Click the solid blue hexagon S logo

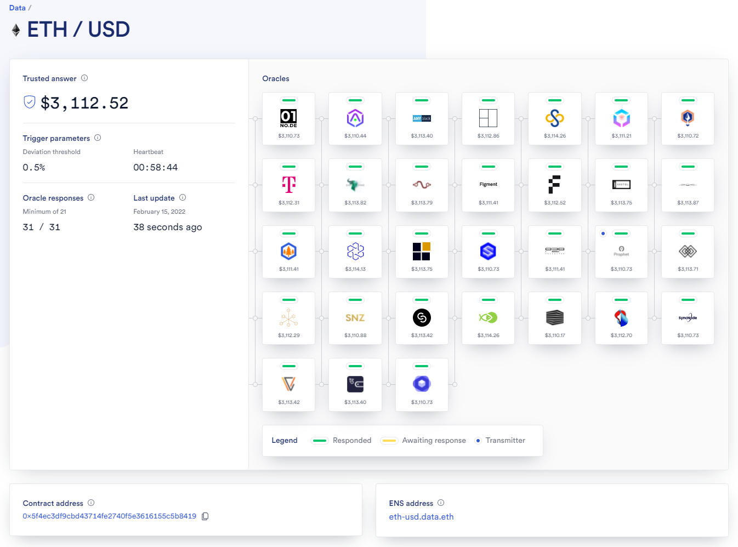click(488, 251)
